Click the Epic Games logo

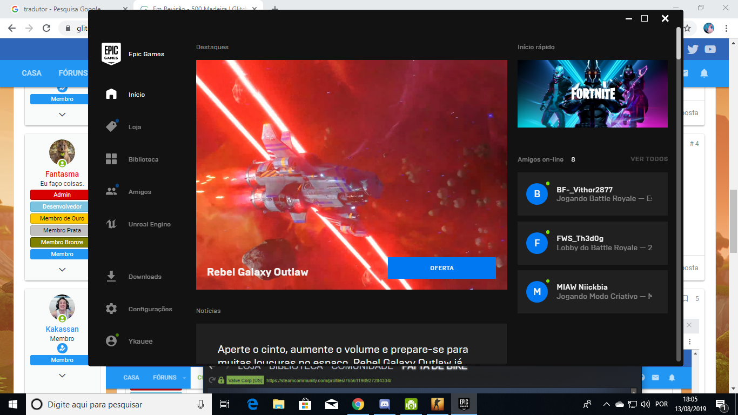click(111, 53)
